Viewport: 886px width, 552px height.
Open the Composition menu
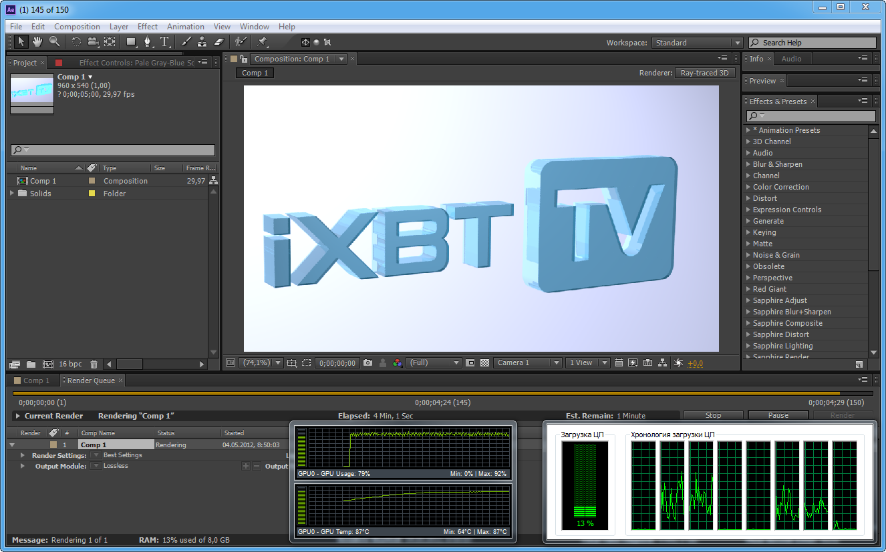(77, 27)
